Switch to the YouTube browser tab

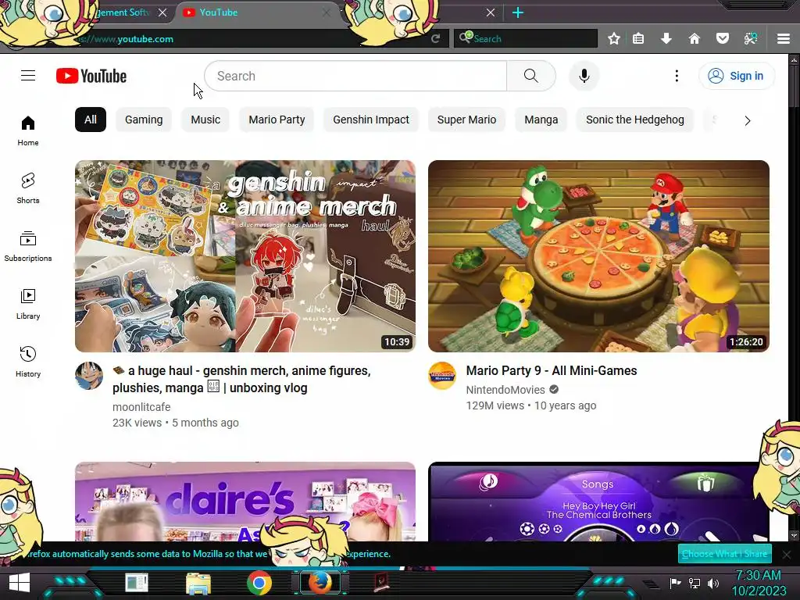pos(258,12)
